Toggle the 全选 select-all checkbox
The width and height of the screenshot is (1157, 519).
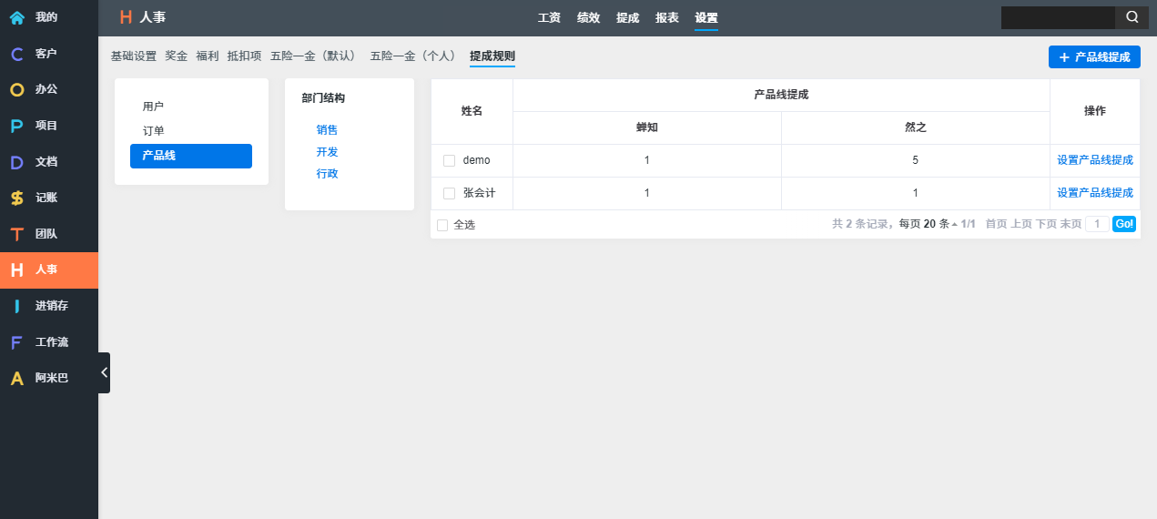442,225
